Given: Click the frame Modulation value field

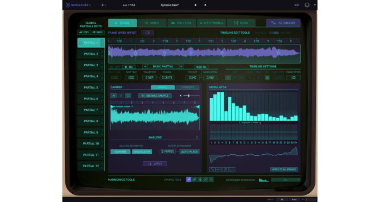Looking at the screenshot, I should pos(210,78).
